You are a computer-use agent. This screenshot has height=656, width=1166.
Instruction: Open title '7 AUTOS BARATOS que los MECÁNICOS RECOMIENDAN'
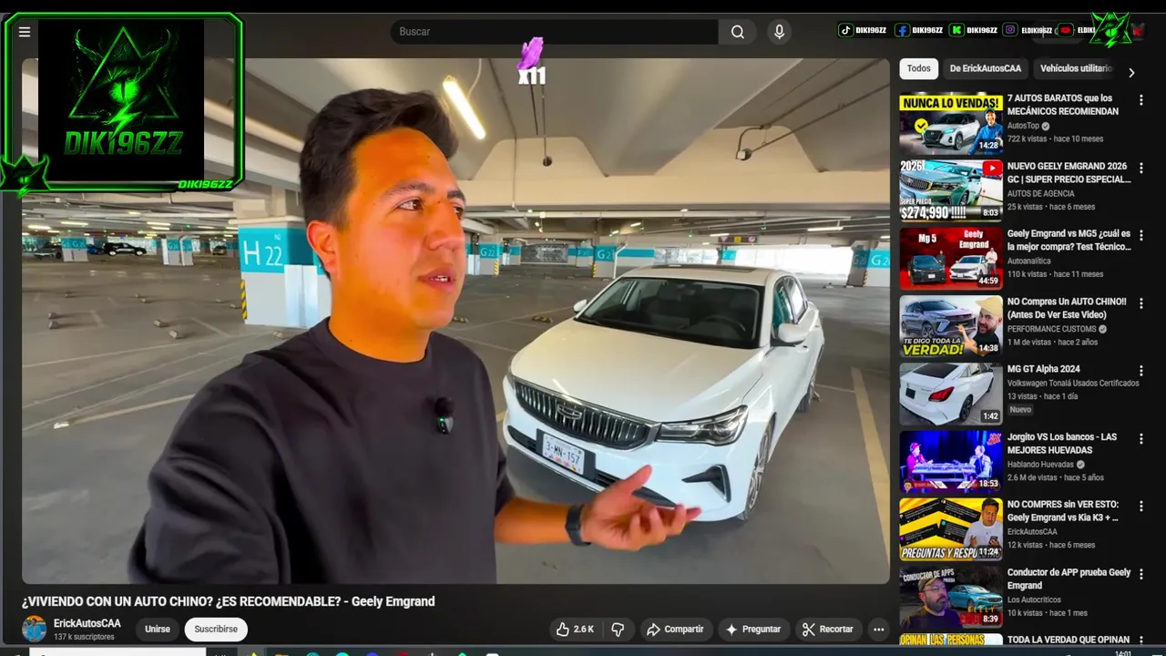click(x=1063, y=105)
